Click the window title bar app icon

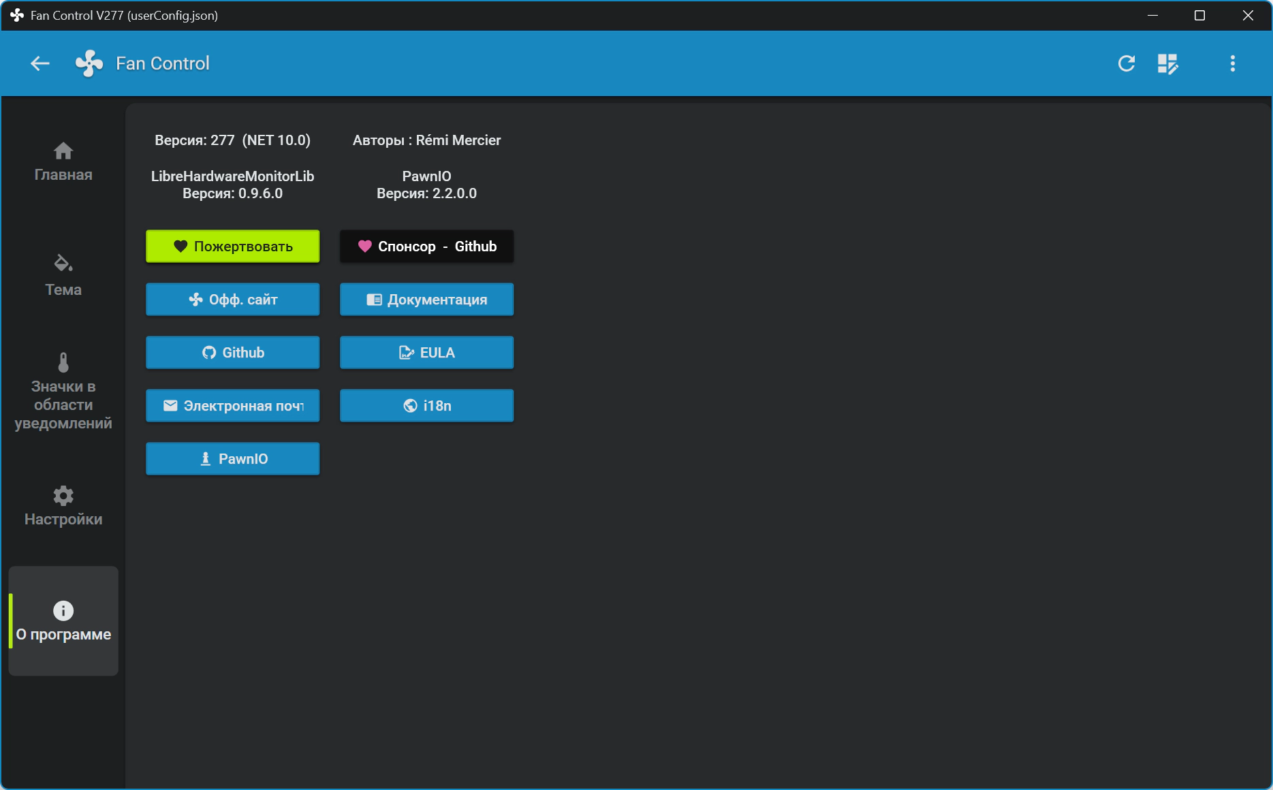(x=17, y=15)
